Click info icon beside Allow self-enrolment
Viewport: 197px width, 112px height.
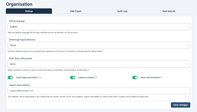(x=161, y=77)
